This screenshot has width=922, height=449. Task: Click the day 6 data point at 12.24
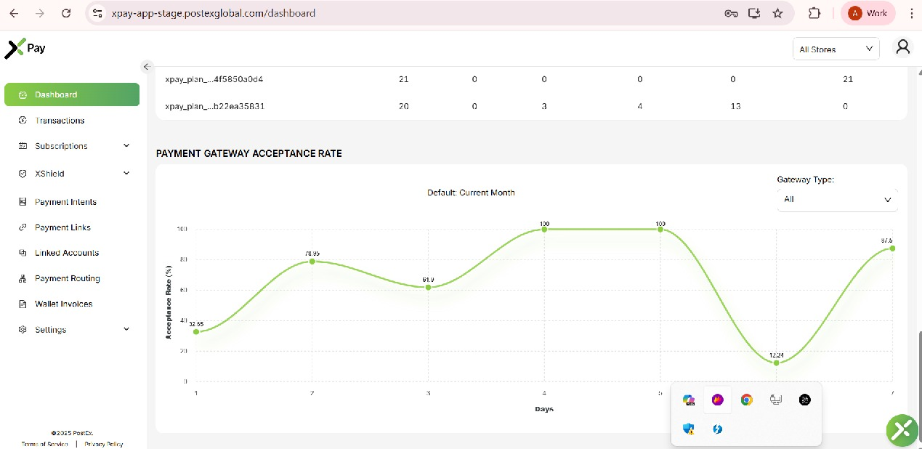[x=776, y=363]
